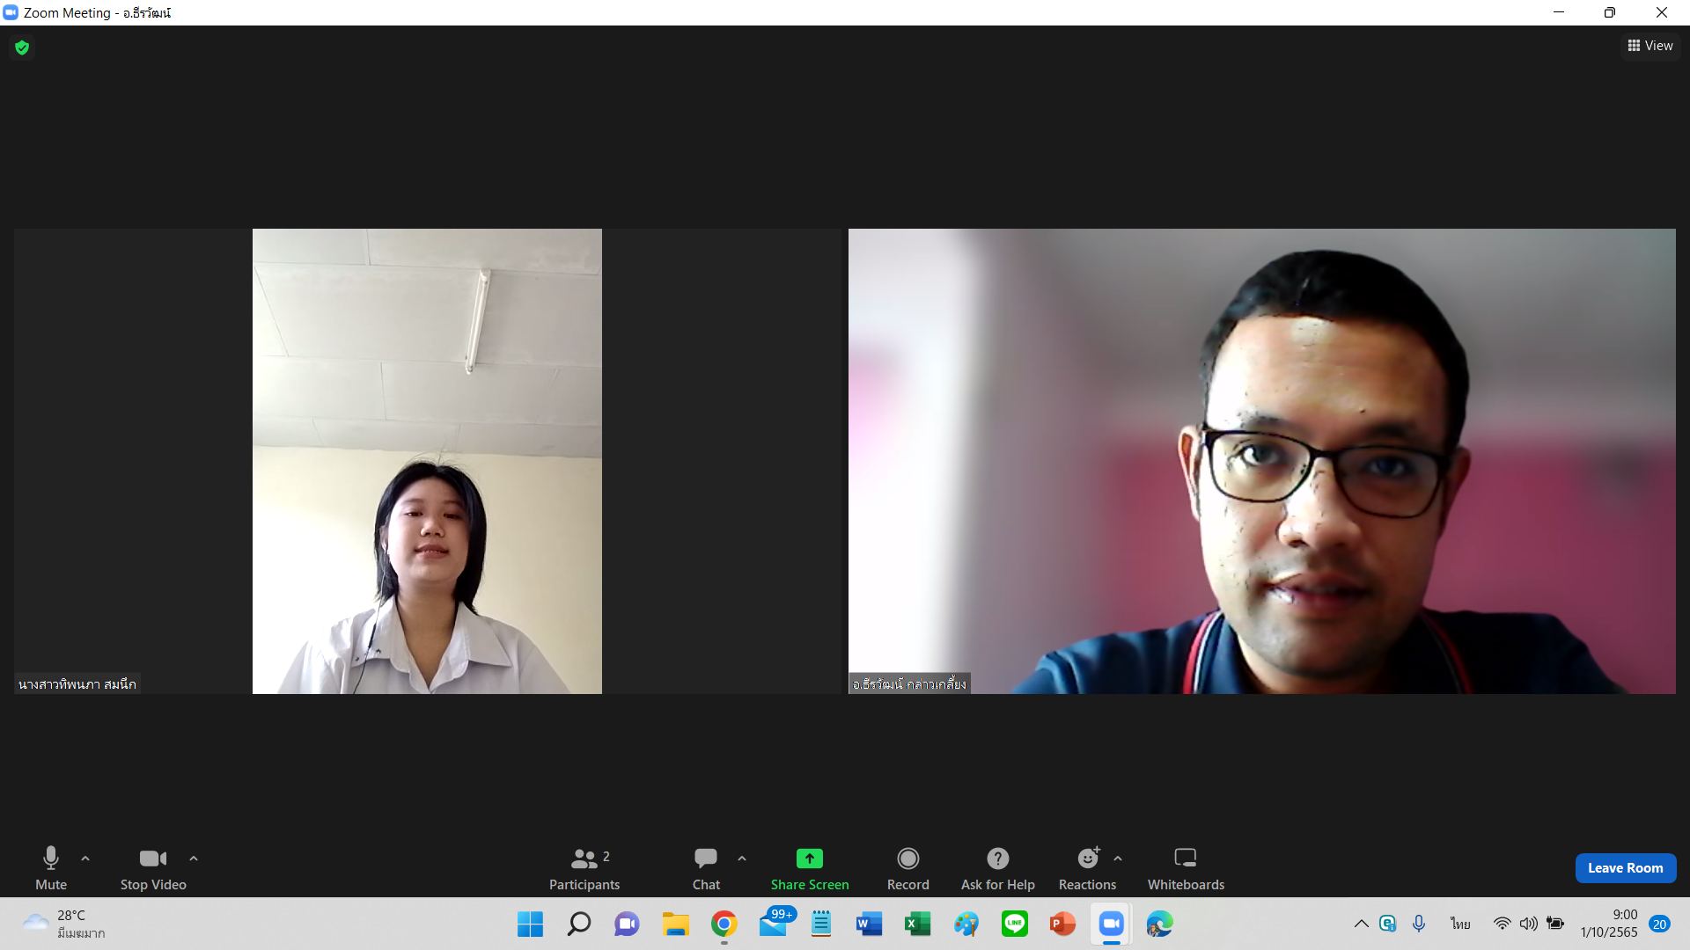Expand chat options arrow beside Chat
1690x950 pixels.
coord(742,858)
